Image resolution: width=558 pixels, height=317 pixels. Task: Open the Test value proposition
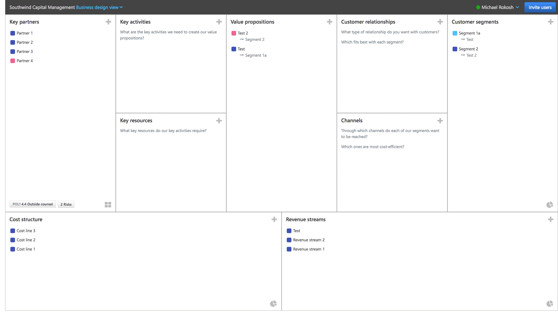(241, 49)
